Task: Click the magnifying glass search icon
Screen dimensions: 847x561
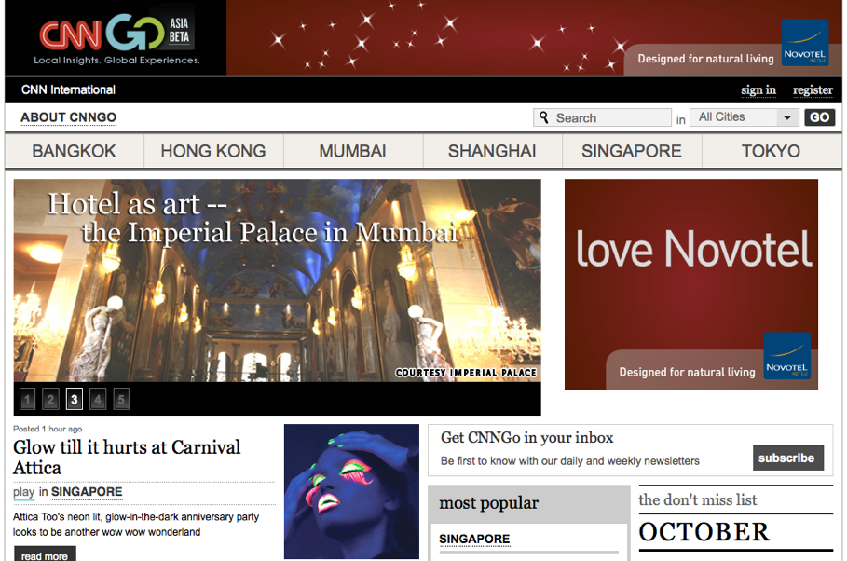Action: pos(545,117)
